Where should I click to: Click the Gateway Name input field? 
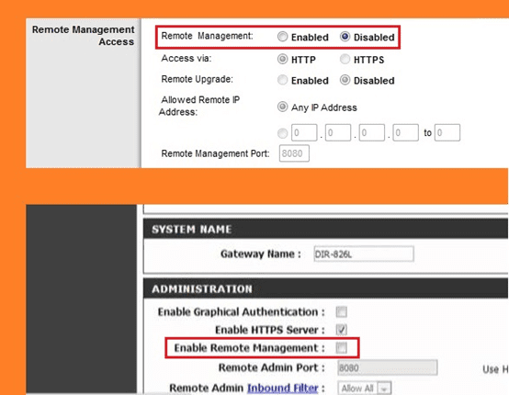(364, 254)
